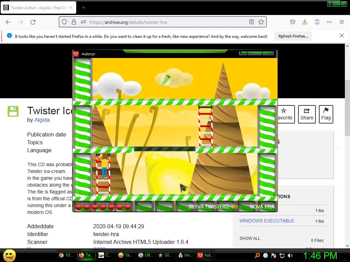Save page to Pocket
The height and width of the screenshot is (262, 350).
(293, 22)
